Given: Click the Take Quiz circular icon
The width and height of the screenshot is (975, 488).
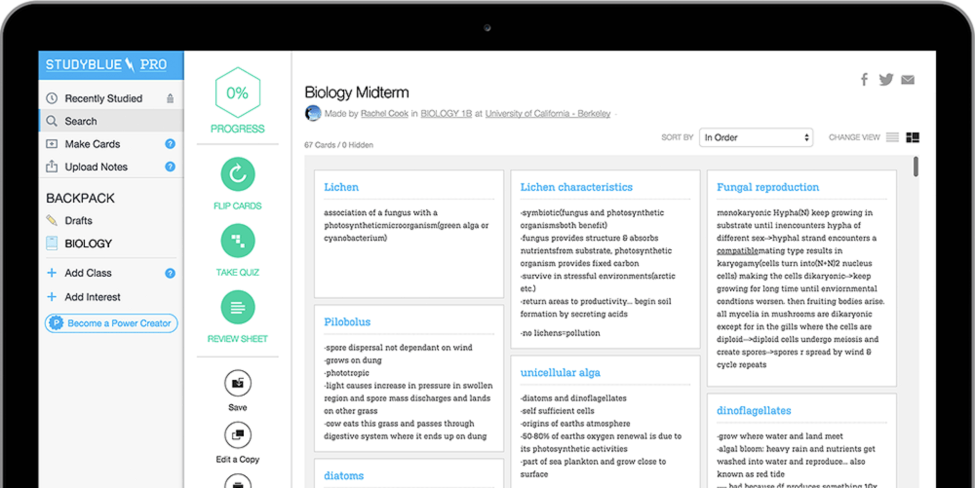Looking at the screenshot, I should pyautogui.click(x=238, y=241).
